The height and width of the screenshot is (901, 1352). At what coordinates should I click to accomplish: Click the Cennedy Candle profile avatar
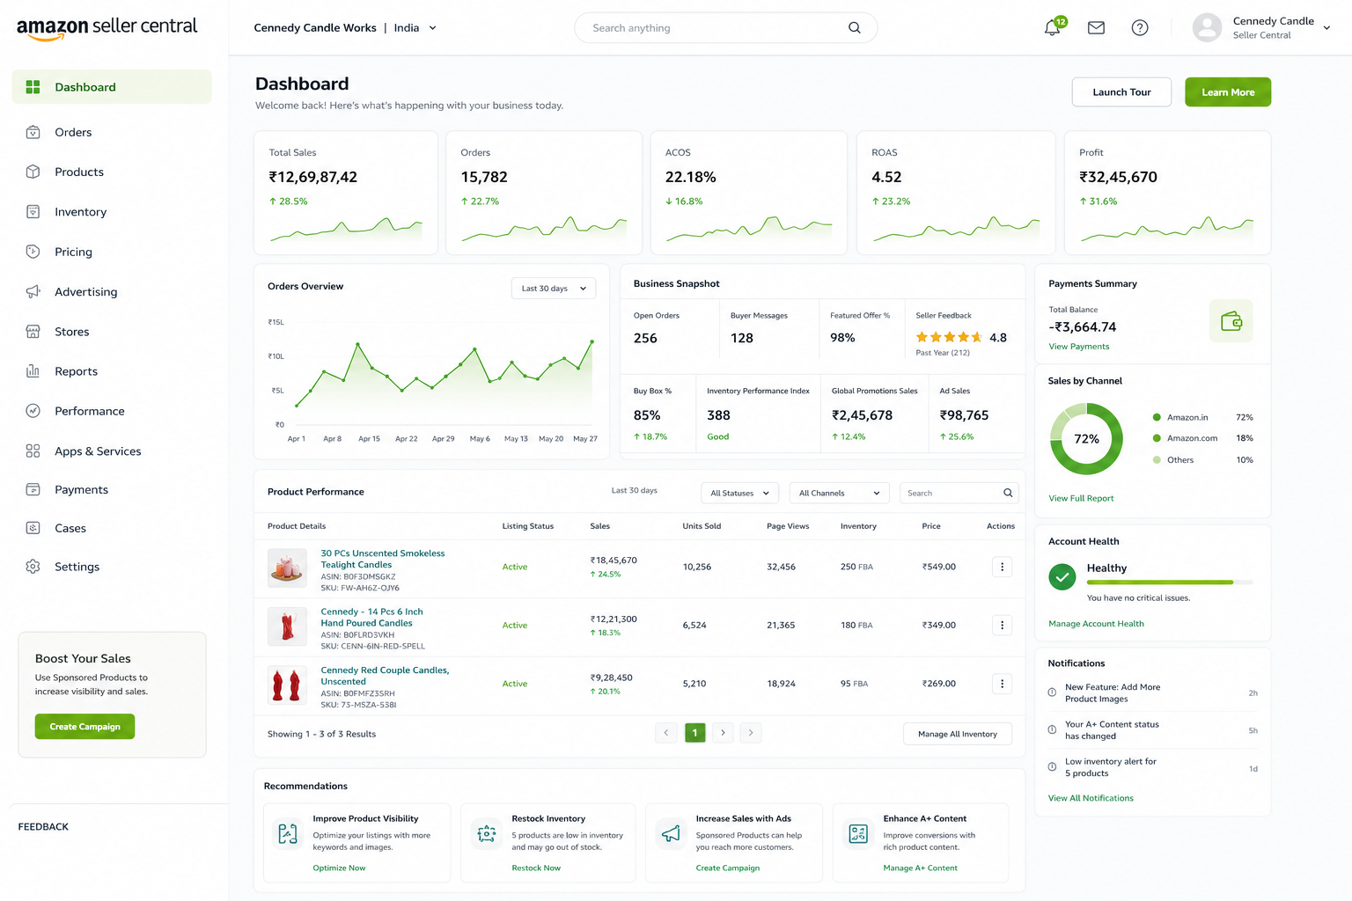pos(1207,28)
